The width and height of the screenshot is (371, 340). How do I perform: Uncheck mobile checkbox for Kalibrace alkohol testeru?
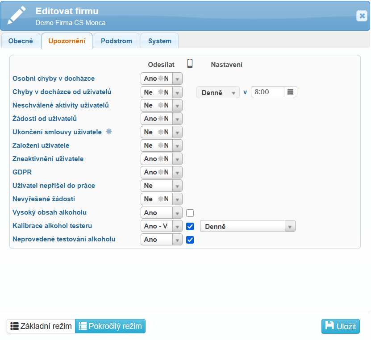[190, 226]
